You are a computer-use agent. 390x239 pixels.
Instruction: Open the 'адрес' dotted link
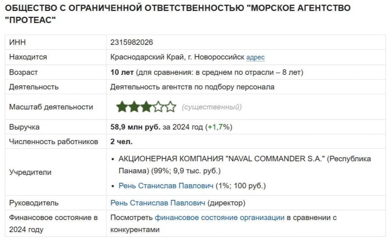tap(255, 57)
